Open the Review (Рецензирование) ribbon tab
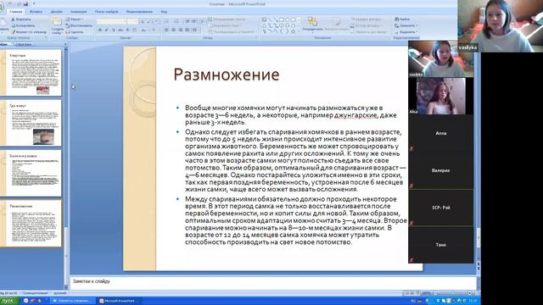 139,11
